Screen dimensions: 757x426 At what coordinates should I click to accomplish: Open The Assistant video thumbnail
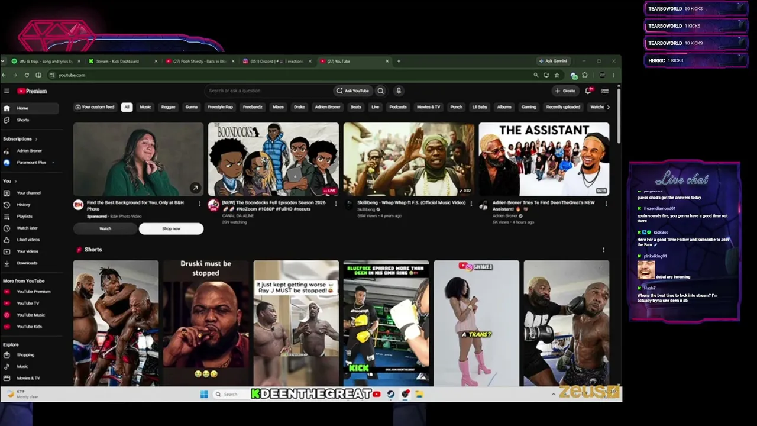pyautogui.click(x=544, y=159)
